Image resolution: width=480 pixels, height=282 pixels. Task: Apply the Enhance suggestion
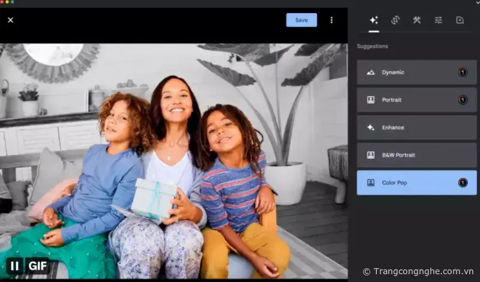pyautogui.click(x=408, y=128)
